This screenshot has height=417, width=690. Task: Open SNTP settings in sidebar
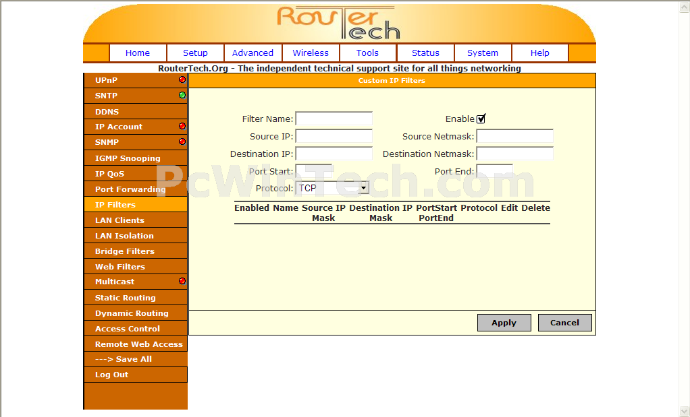pyautogui.click(x=136, y=96)
